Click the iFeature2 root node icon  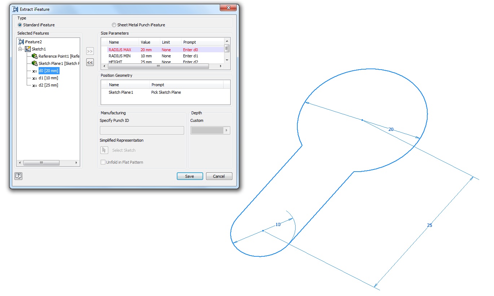[x=21, y=42]
